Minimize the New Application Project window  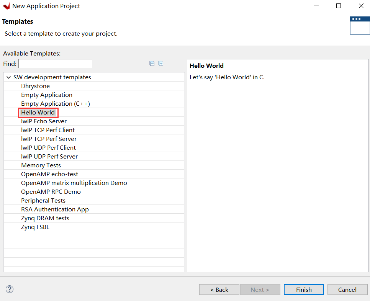(316, 6)
